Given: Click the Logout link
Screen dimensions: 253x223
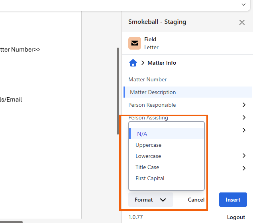Looking at the screenshot, I should click(236, 217).
